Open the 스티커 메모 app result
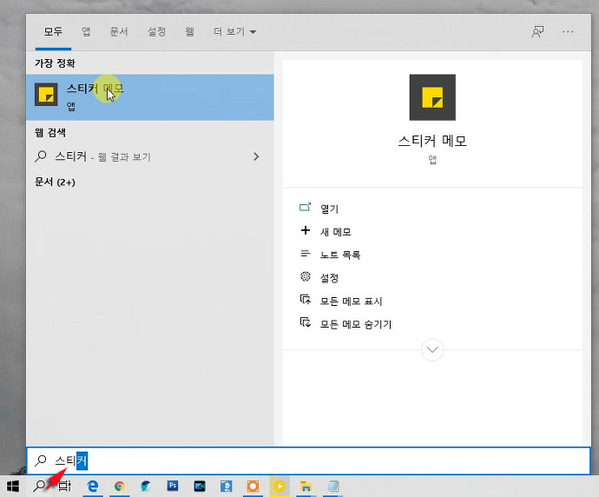This screenshot has width=599, height=497. [149, 97]
